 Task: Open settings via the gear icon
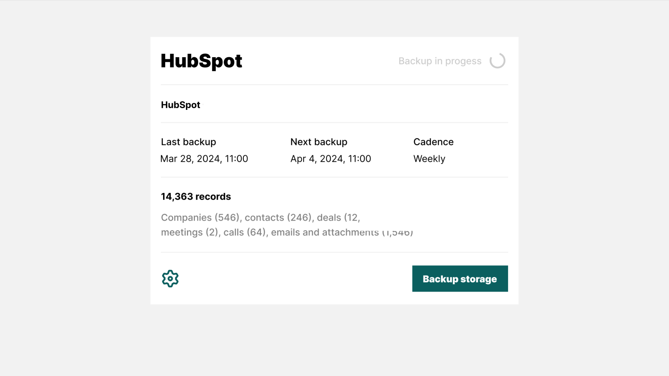(170, 279)
